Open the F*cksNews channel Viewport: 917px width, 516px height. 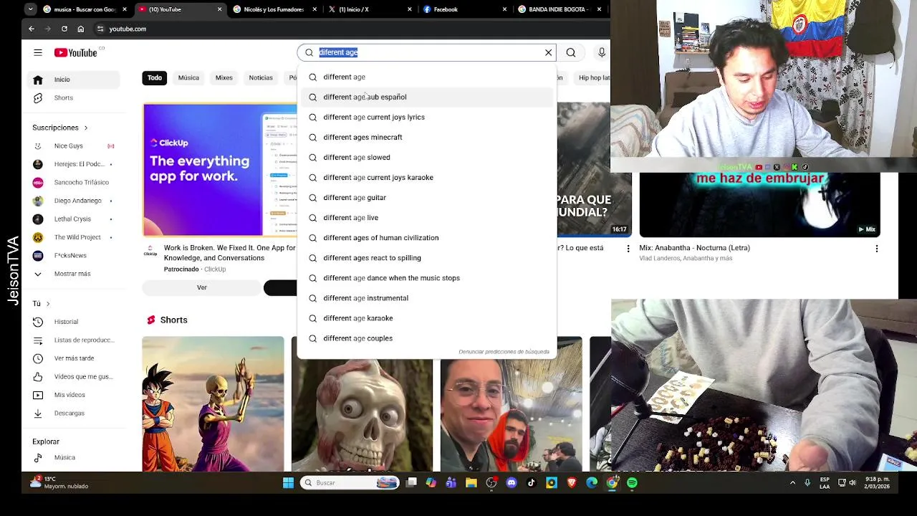point(72,256)
